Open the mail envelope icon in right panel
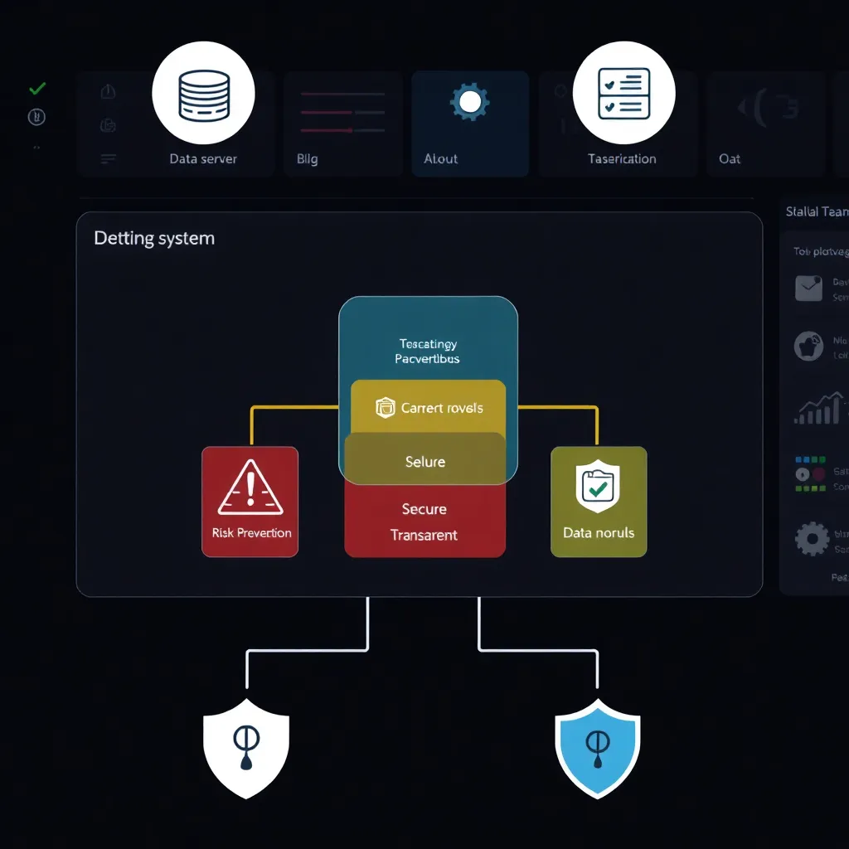The height and width of the screenshot is (849, 849). (808, 288)
